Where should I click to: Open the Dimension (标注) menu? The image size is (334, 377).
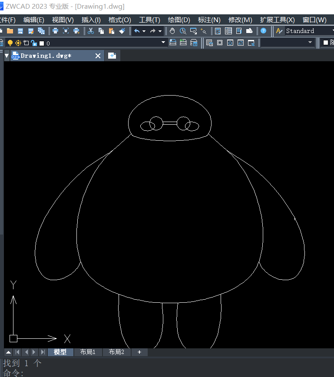(209, 20)
